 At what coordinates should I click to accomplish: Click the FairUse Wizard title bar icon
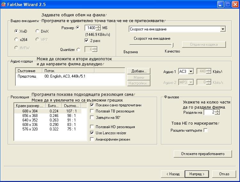(x=4, y=4)
